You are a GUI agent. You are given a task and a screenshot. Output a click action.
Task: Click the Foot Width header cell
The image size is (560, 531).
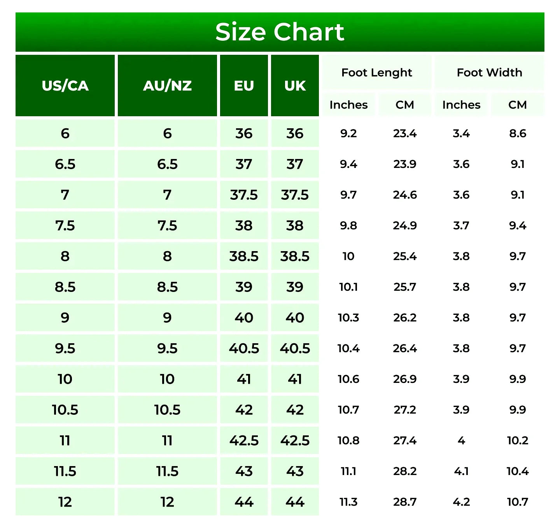coord(489,73)
